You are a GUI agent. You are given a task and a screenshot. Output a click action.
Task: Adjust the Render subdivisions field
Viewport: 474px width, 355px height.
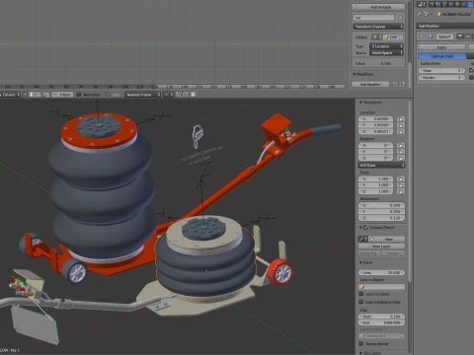click(441, 78)
